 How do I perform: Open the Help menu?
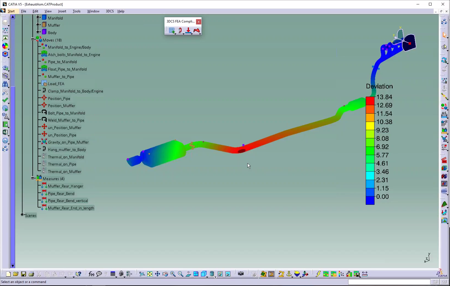(121, 11)
